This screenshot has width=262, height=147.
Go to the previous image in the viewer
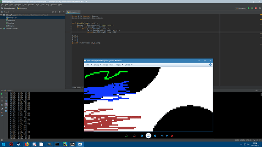pos(142,136)
